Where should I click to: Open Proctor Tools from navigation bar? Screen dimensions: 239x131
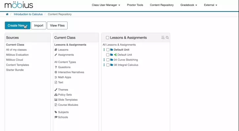pyautogui.click(x=135, y=5)
